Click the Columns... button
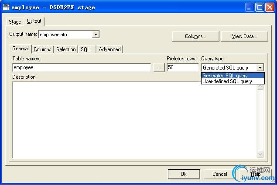 tap(195, 36)
